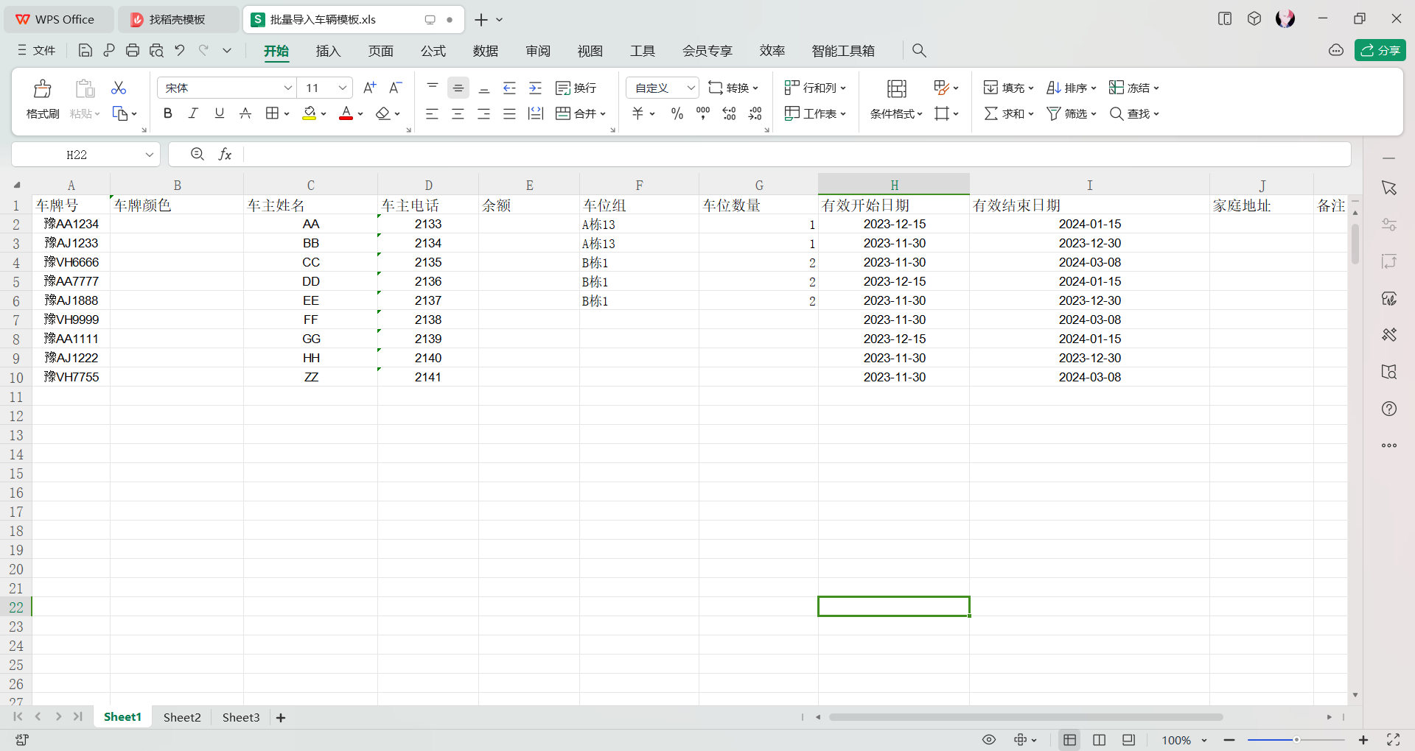Click the add new sheet plus button

click(281, 717)
